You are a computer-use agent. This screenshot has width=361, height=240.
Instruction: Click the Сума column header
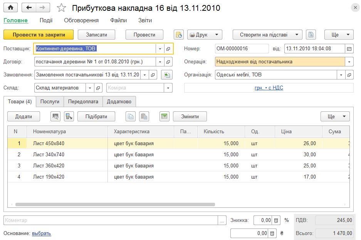pyautogui.click(x=336, y=131)
